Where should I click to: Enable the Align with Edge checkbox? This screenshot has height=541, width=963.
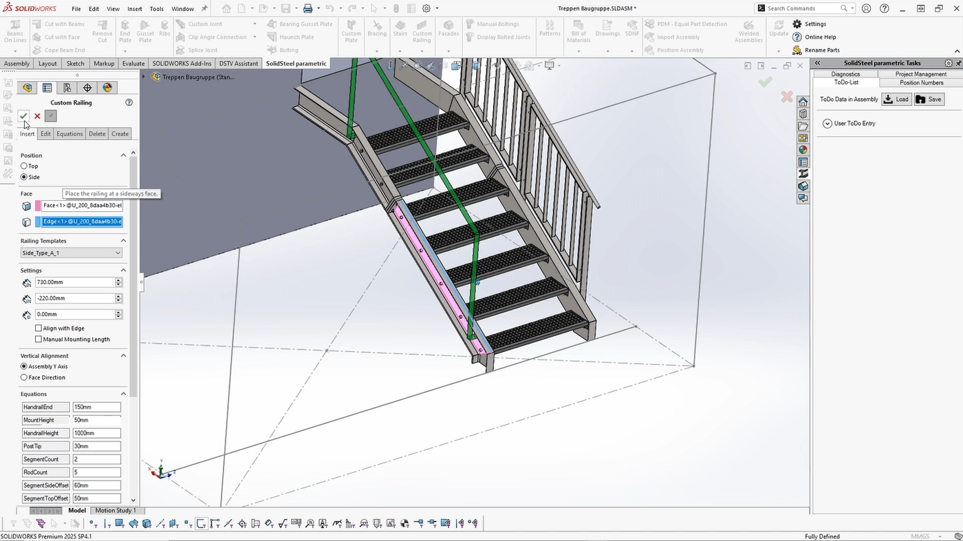(x=39, y=328)
